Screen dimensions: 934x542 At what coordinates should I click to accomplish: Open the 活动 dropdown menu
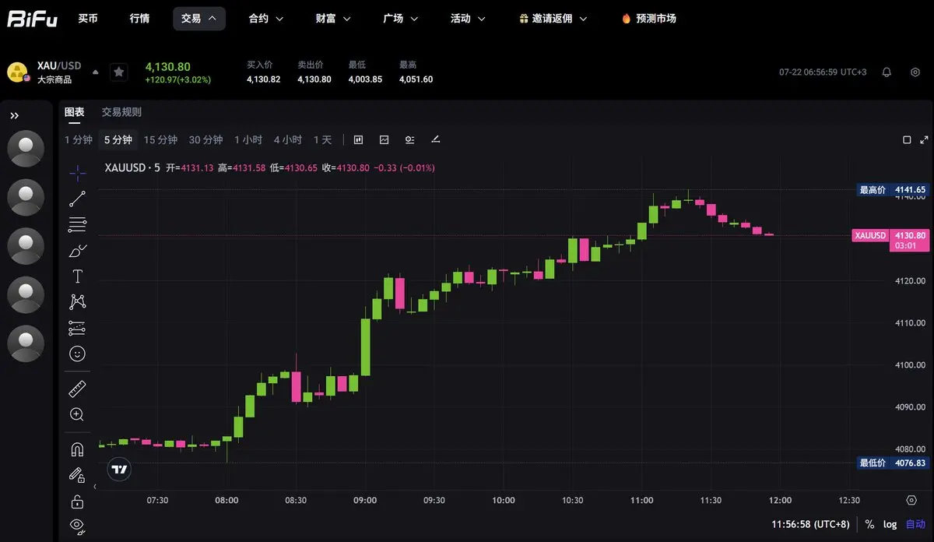[468, 19]
